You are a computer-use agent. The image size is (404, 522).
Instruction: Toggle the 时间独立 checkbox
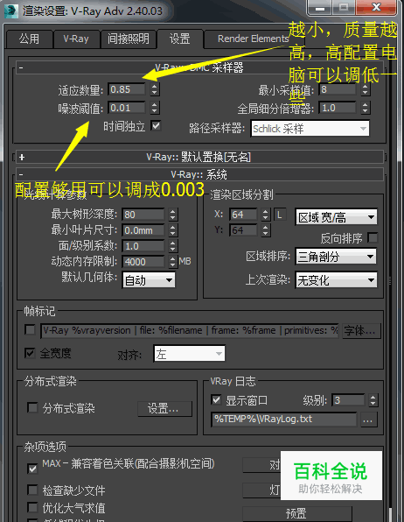click(x=156, y=126)
